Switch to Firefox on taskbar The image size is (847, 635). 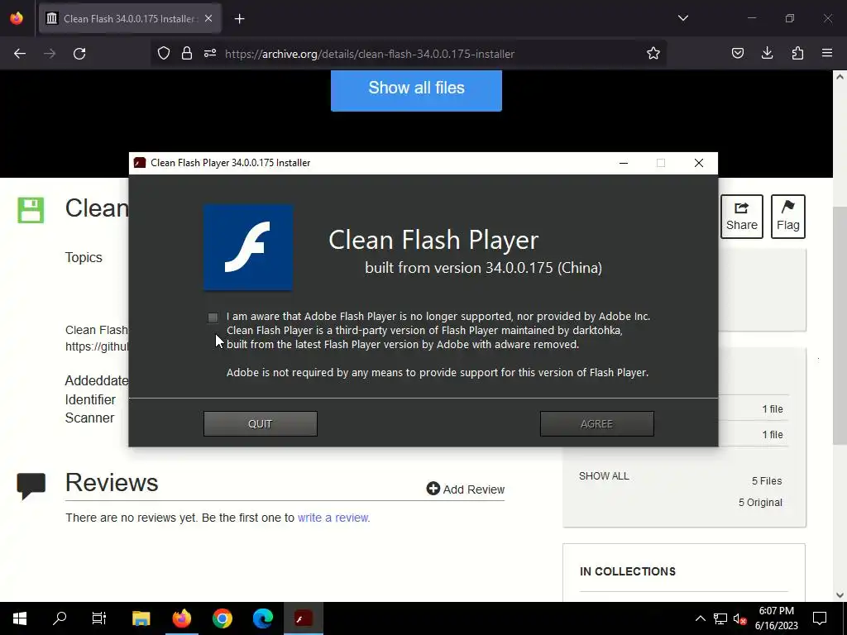182,618
